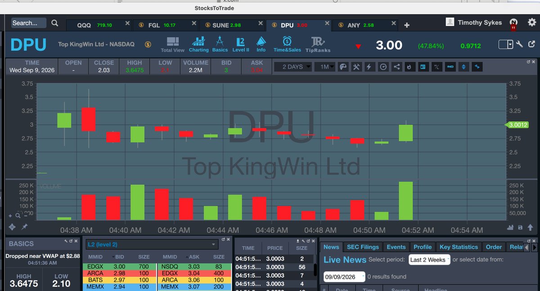This screenshot has width=540, height=291.
Task: Click the bar-chart icon beside the save icon
Action: (511, 228)
